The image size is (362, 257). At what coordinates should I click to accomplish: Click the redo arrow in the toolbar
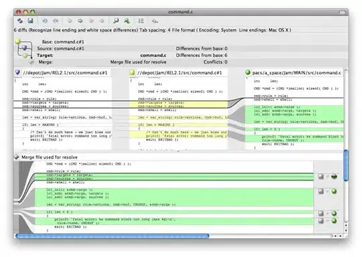(x=56, y=21)
